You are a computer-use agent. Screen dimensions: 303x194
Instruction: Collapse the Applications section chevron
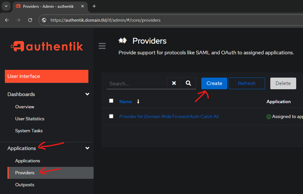coord(87,148)
